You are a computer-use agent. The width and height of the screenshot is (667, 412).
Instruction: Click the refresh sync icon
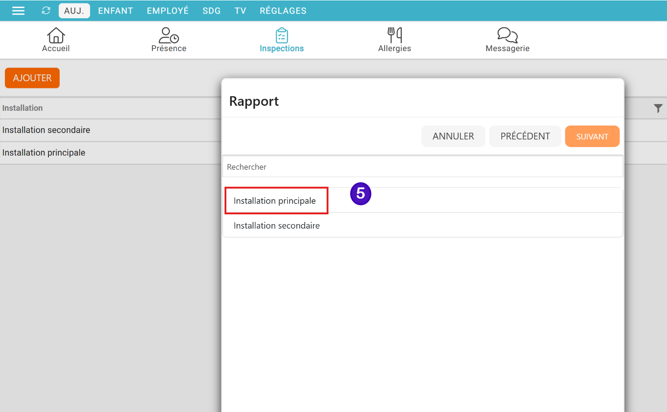coord(46,11)
